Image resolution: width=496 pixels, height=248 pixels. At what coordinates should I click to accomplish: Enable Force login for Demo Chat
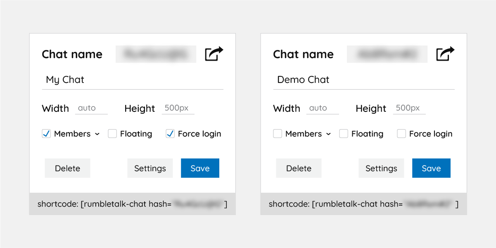[x=401, y=133]
